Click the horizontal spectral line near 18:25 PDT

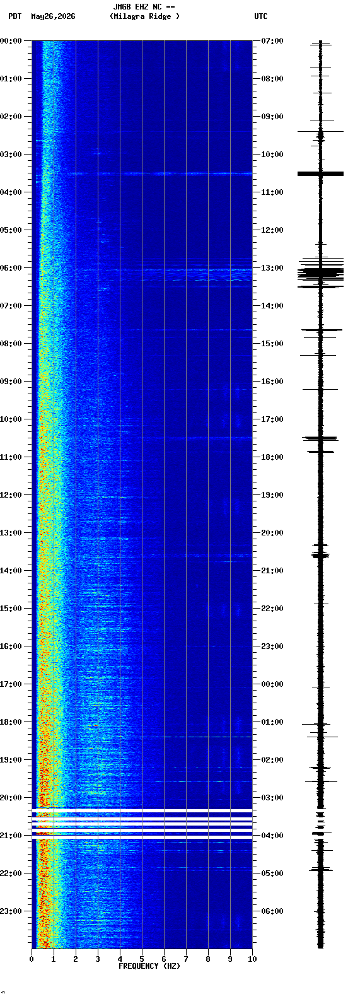tap(142, 737)
